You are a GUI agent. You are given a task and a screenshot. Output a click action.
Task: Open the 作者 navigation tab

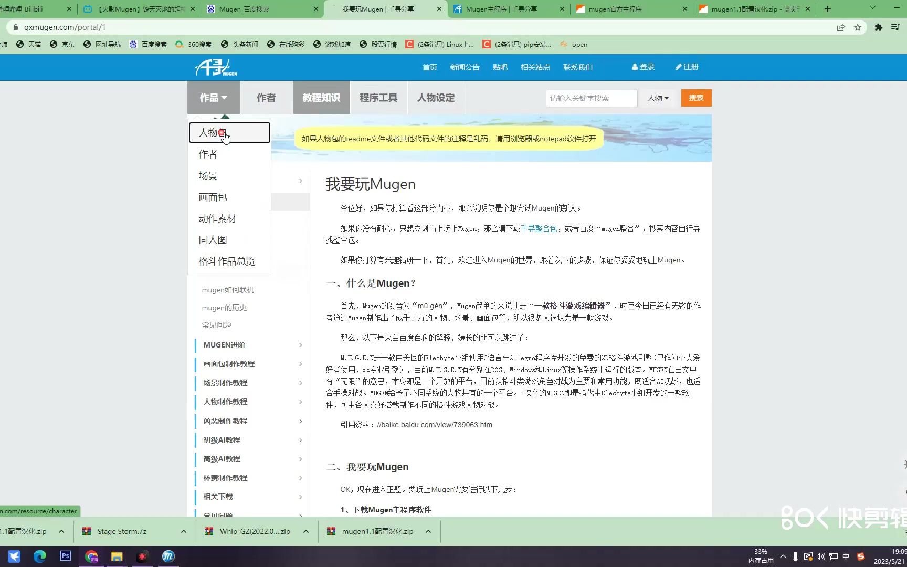(x=266, y=98)
